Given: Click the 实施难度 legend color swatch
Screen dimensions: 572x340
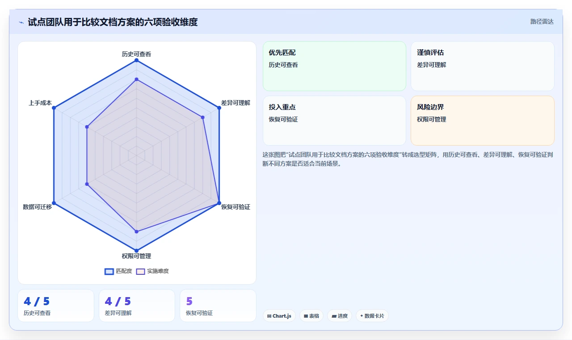Looking at the screenshot, I should point(140,271).
